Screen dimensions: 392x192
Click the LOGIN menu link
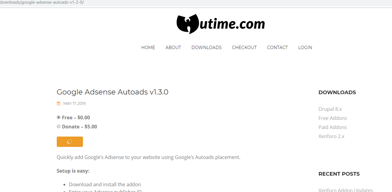(305, 48)
